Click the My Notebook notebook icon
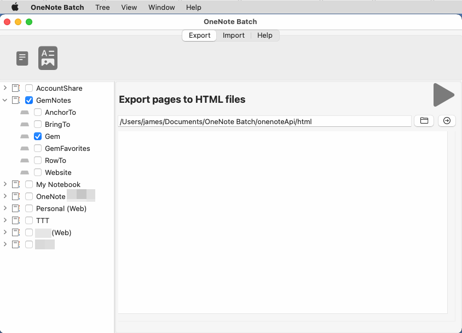The image size is (462, 333). 16,184
